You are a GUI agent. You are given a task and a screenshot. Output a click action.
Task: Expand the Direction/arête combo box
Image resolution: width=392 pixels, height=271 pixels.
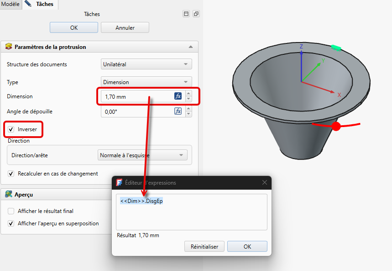pyautogui.click(x=142, y=155)
